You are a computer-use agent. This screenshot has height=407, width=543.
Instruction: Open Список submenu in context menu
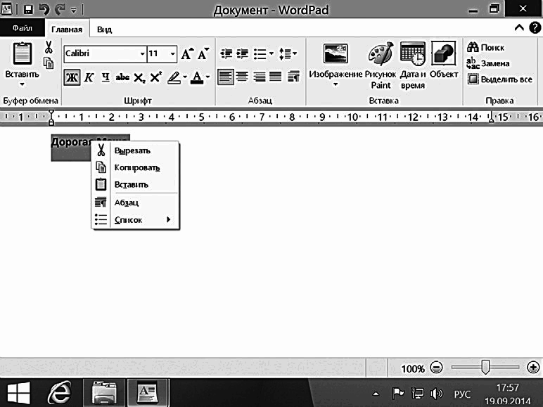coord(136,220)
